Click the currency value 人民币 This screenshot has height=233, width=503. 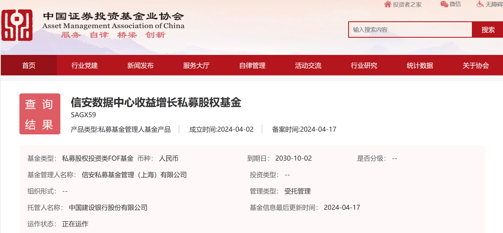pyautogui.click(x=169, y=158)
